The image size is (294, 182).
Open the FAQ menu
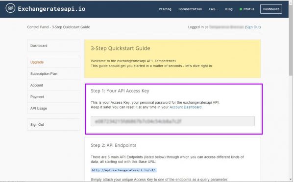pyautogui.click(x=213, y=9)
